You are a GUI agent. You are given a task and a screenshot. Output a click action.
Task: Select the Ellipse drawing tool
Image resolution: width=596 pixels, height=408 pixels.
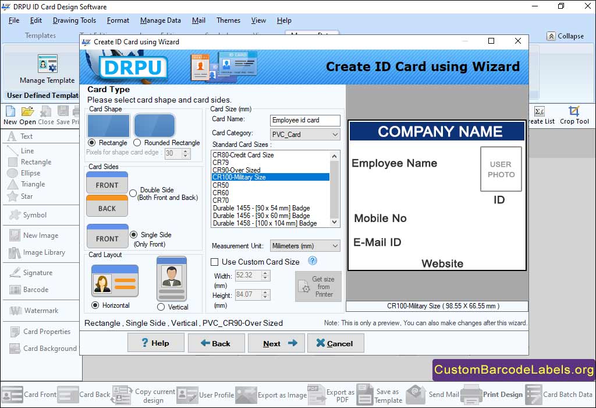(24, 173)
